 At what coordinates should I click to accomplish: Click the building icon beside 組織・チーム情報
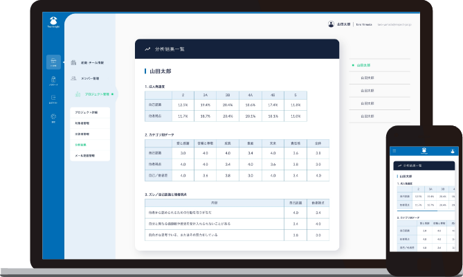tap(73, 62)
